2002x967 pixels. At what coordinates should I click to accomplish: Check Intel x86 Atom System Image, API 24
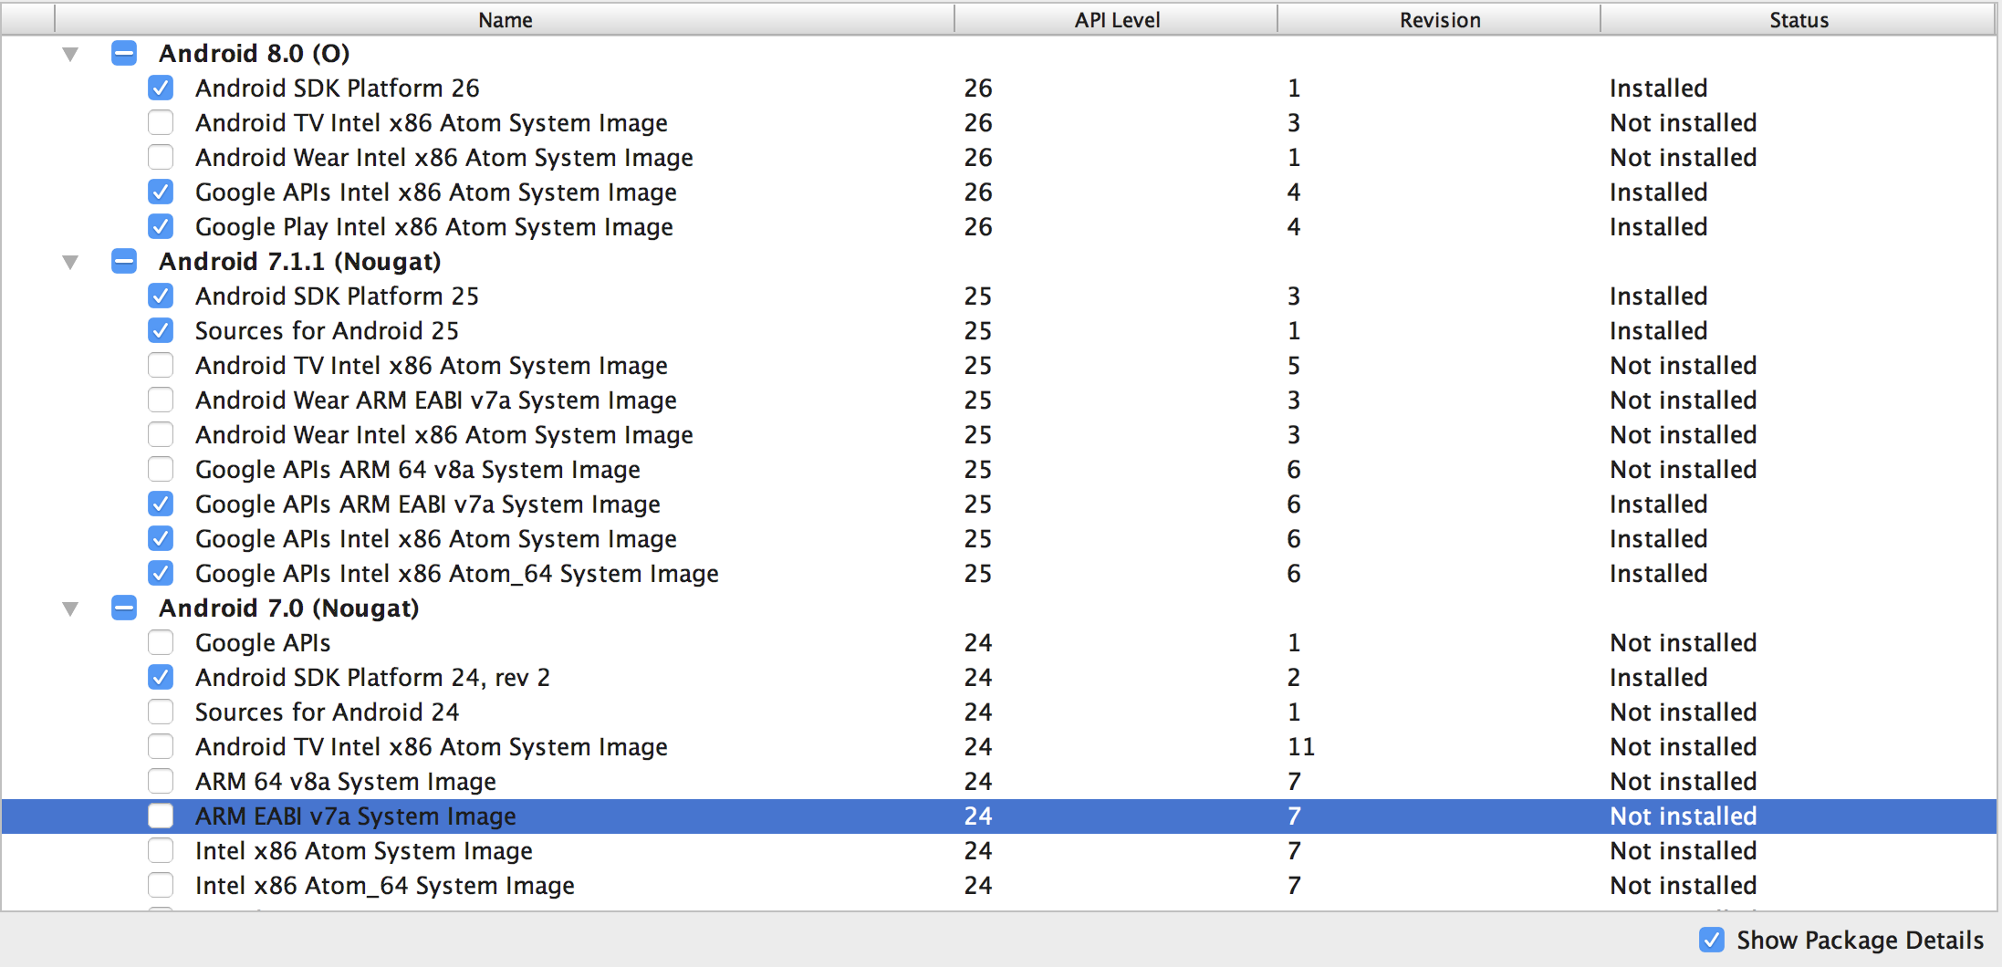coord(161,850)
